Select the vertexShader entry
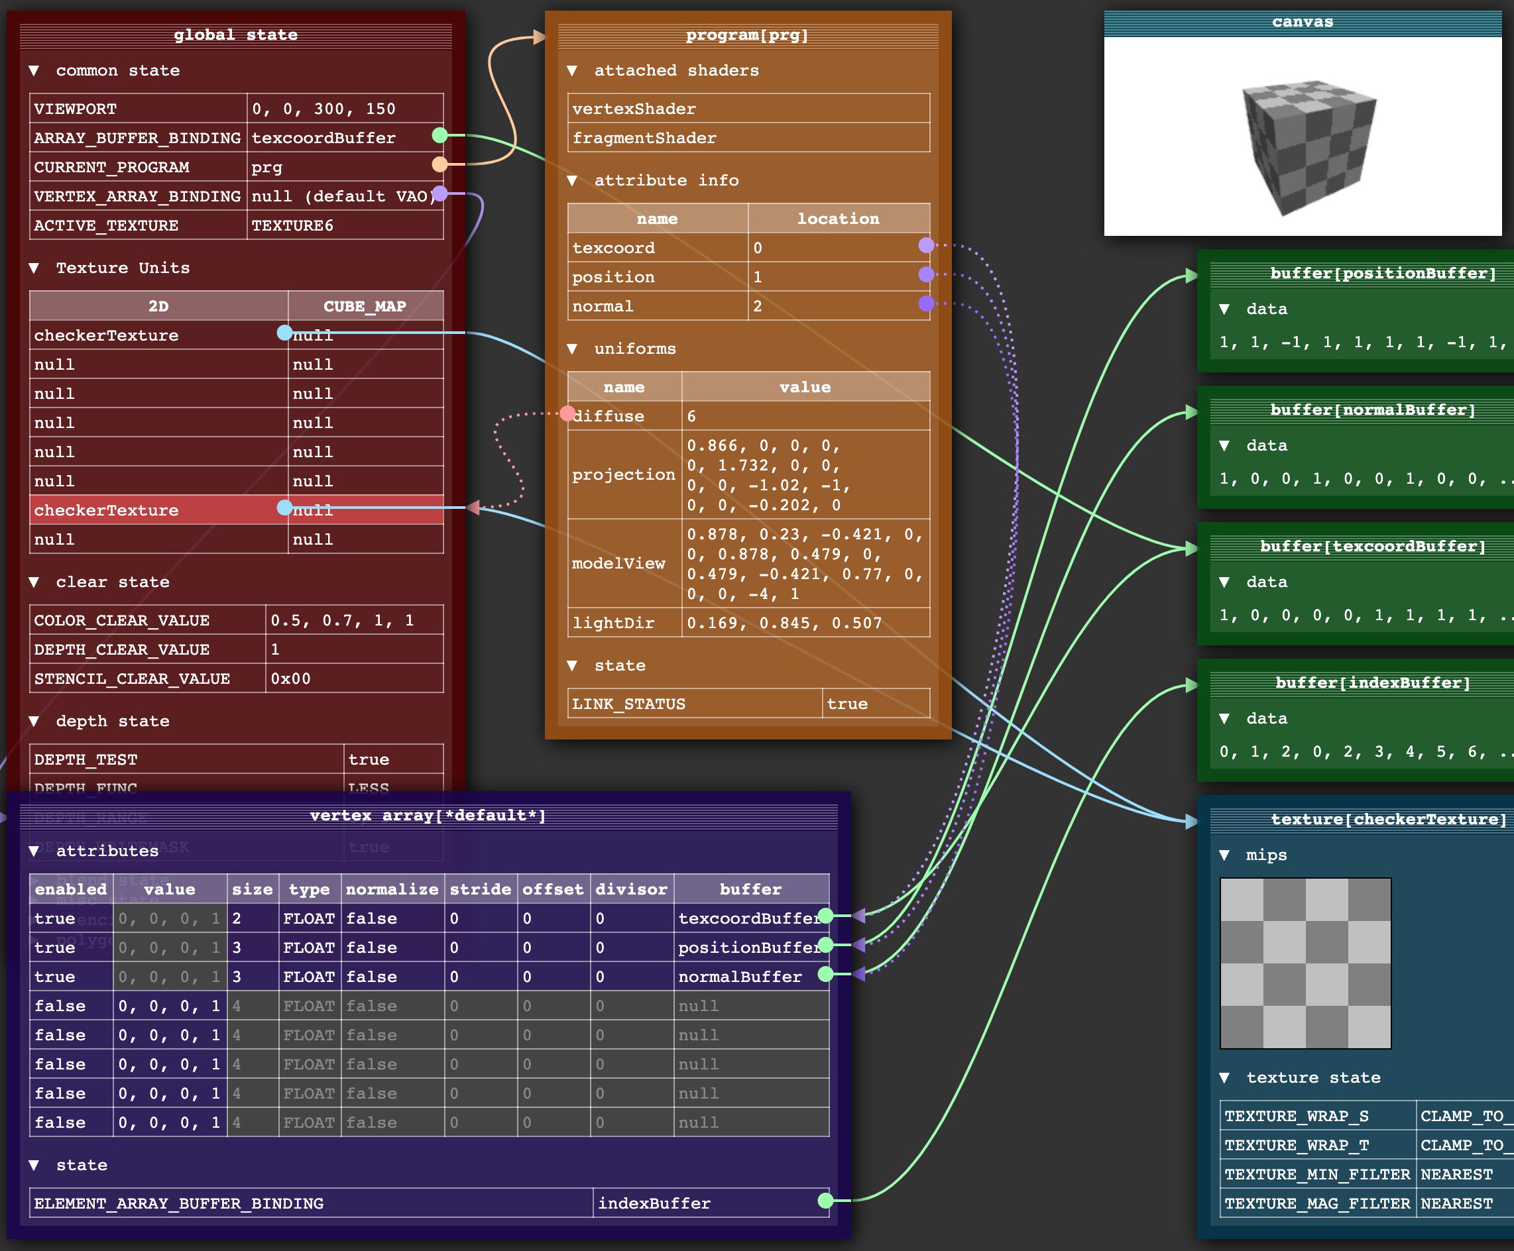Viewport: 1514px width, 1251px height. tap(748, 109)
